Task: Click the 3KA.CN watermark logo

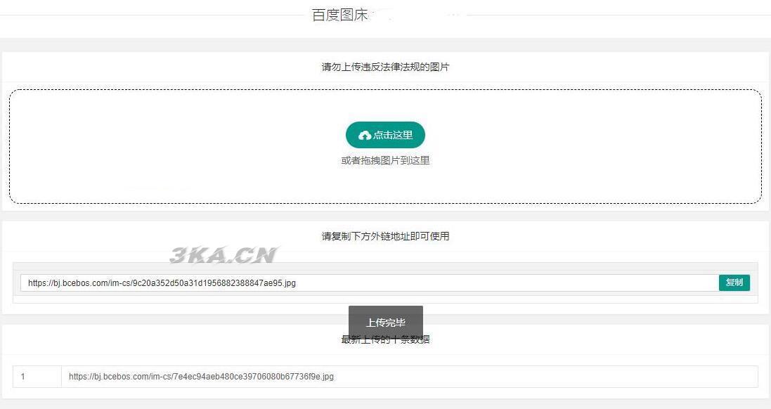Action: point(224,254)
